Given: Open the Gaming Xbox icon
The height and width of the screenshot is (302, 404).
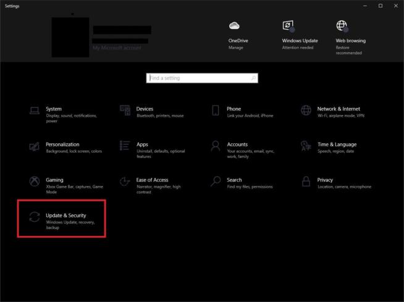Looking at the screenshot, I should tap(34, 182).
